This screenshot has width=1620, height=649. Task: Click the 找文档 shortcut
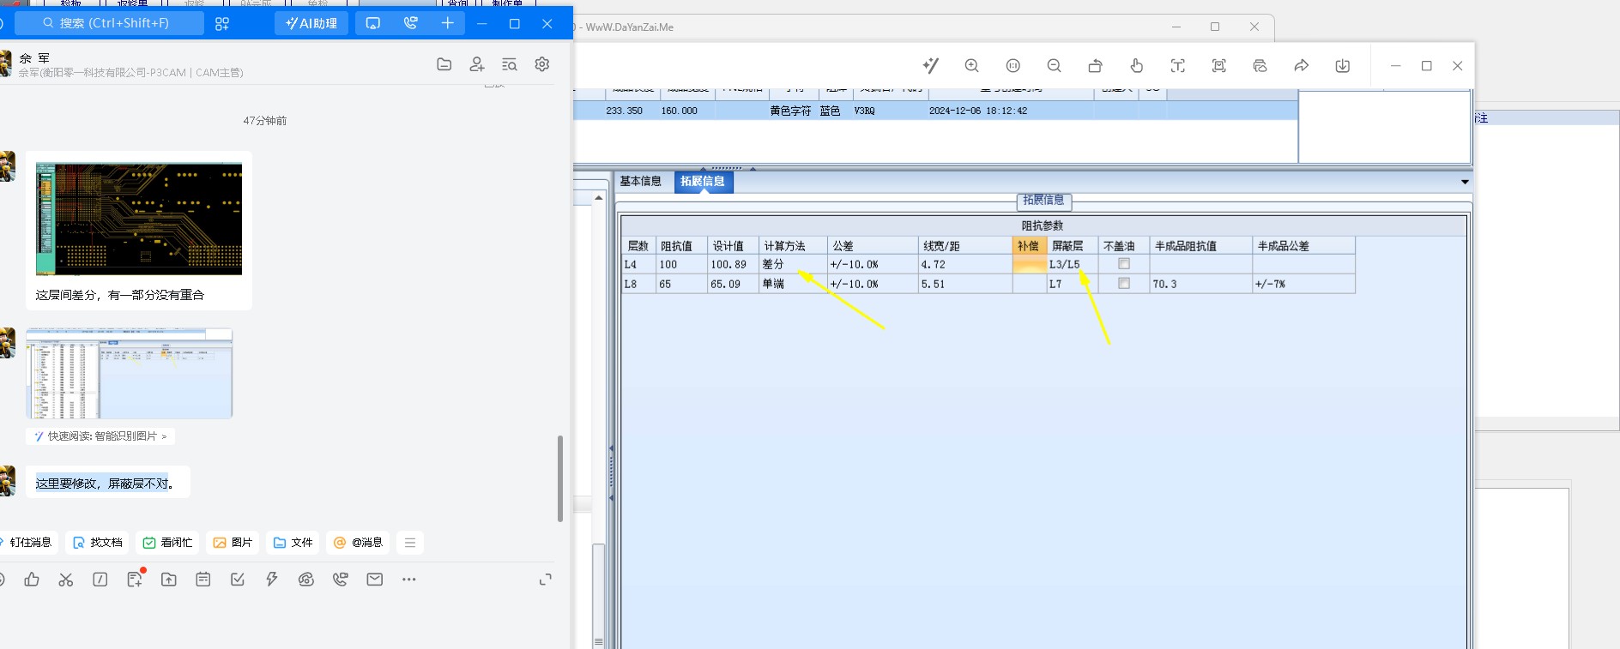tap(98, 543)
